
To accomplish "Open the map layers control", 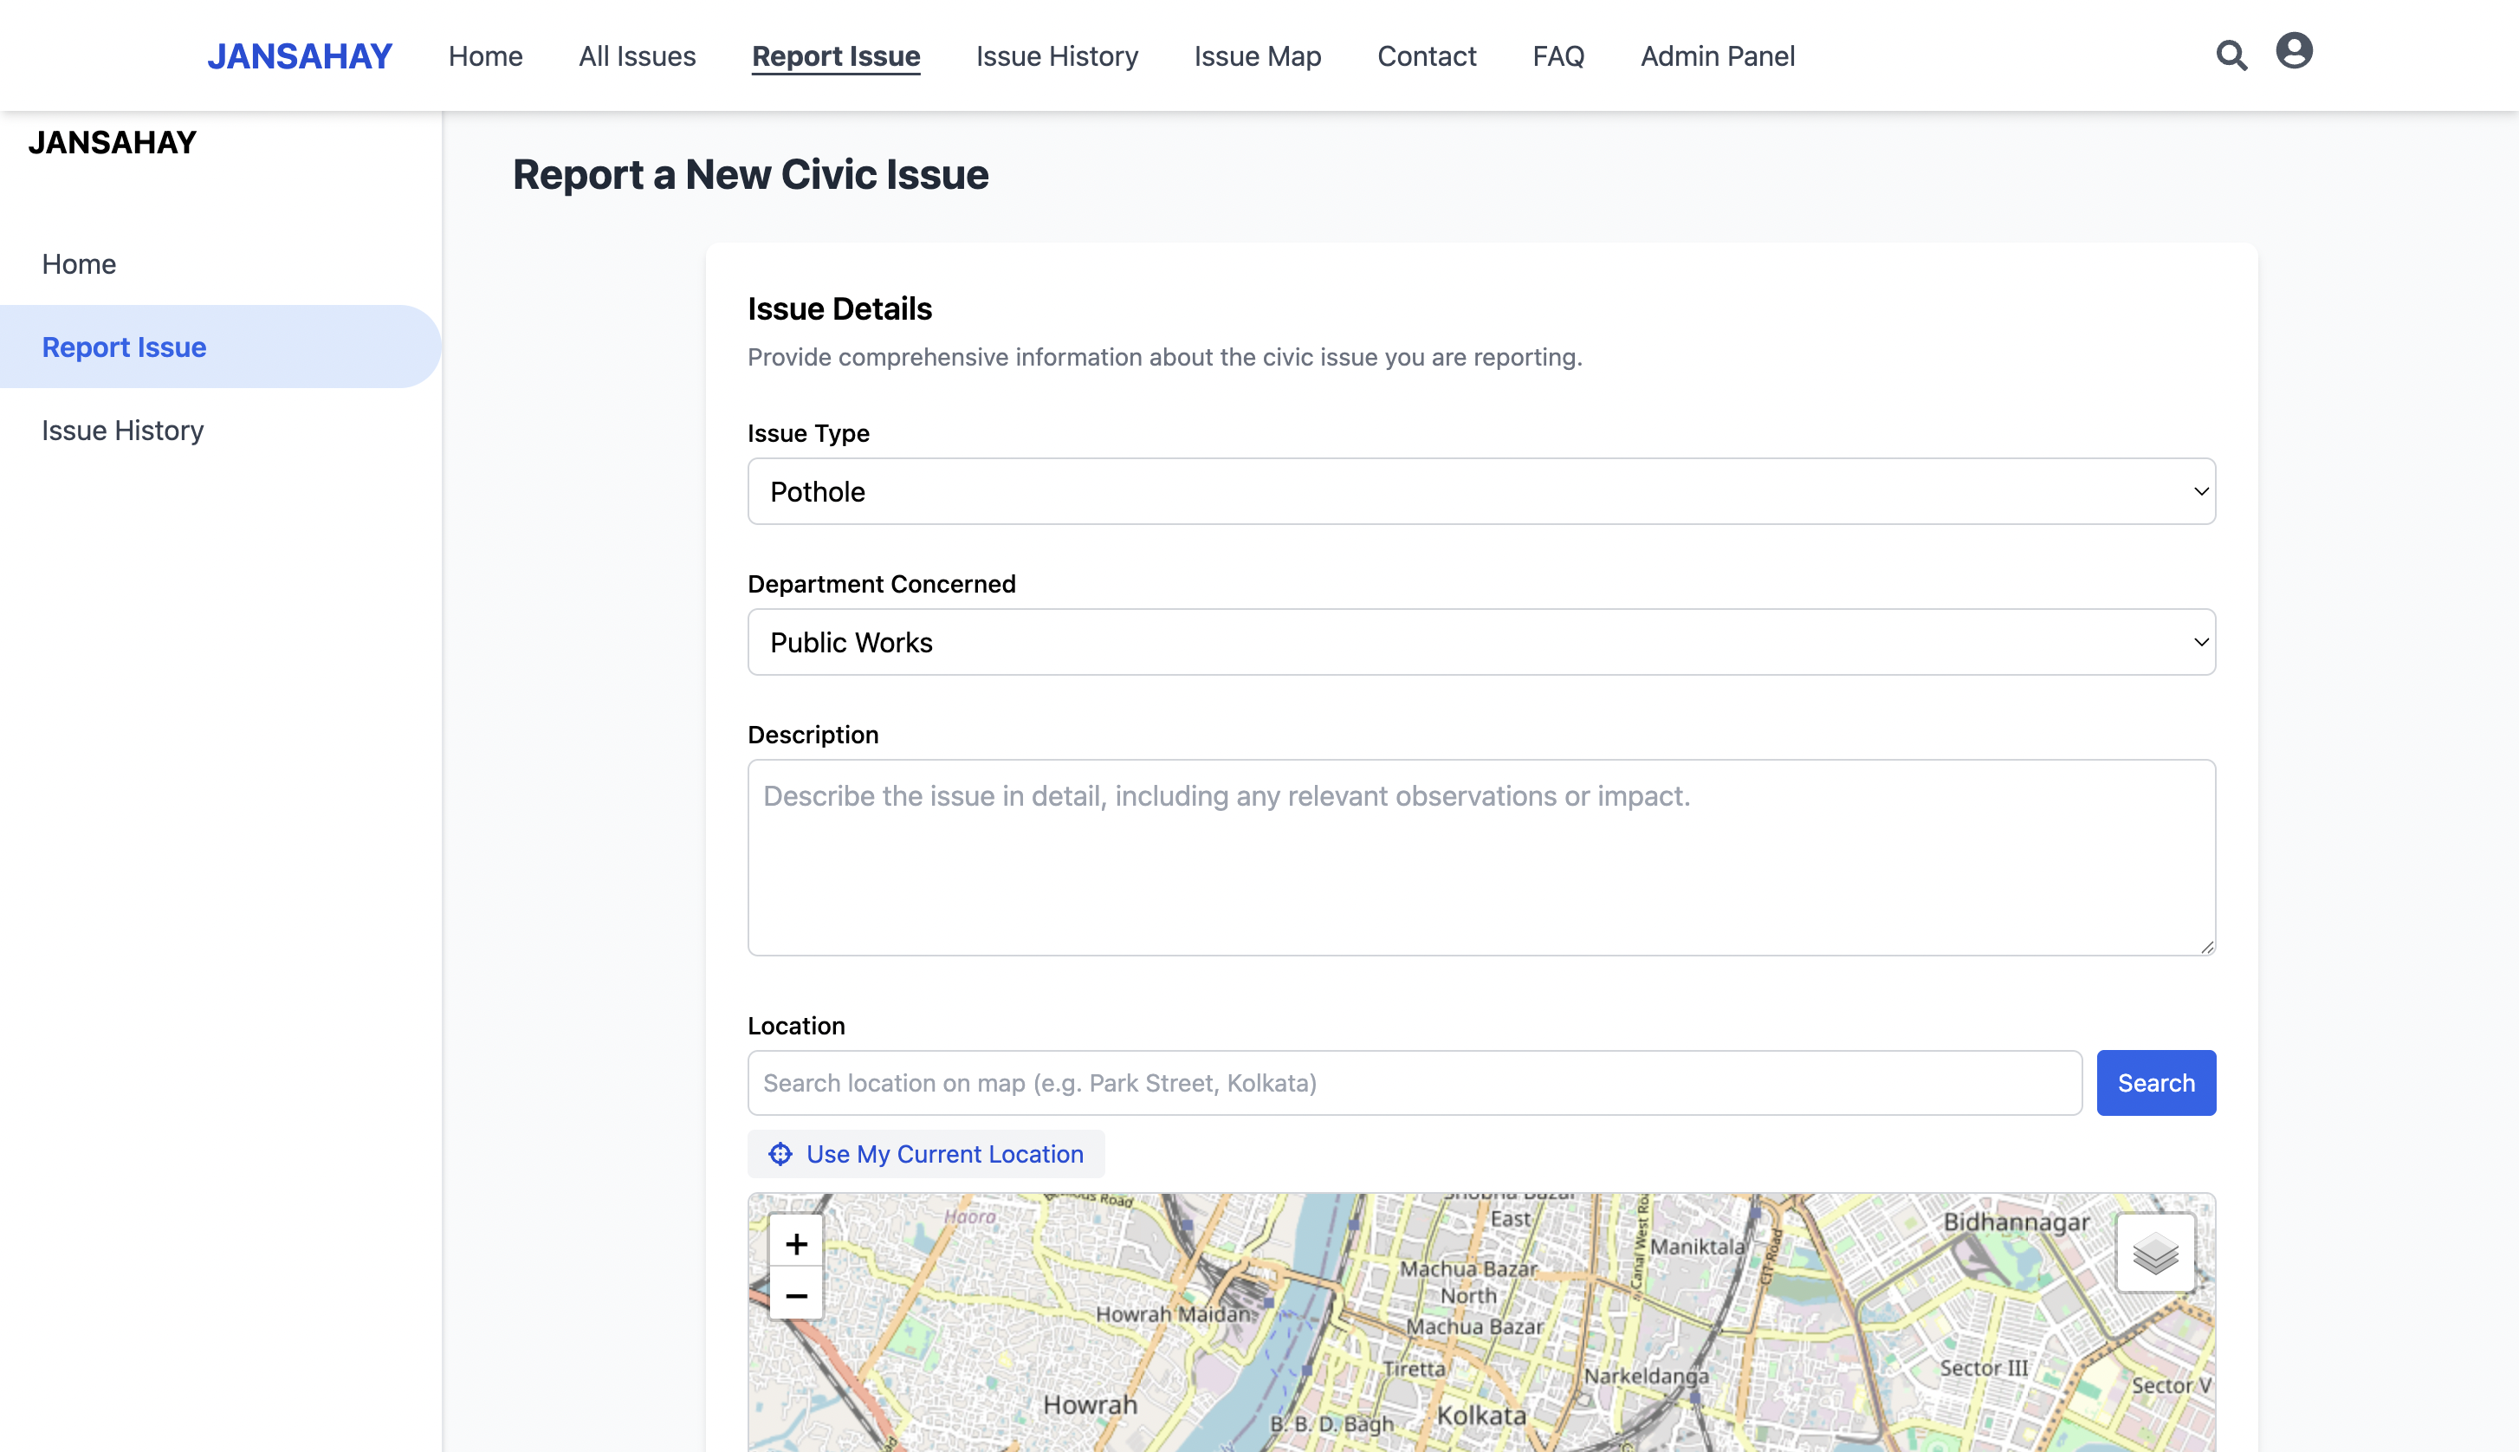I will 2154,1254.
